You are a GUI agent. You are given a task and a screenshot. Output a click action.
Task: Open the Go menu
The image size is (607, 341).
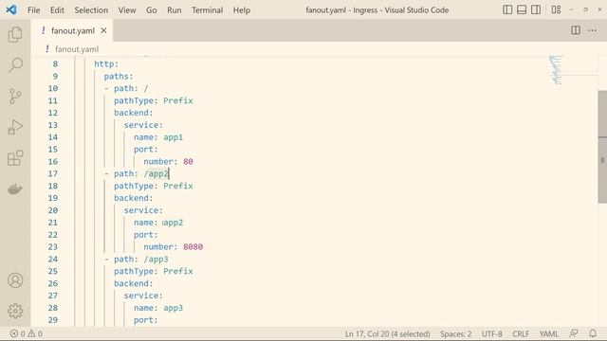click(x=152, y=10)
